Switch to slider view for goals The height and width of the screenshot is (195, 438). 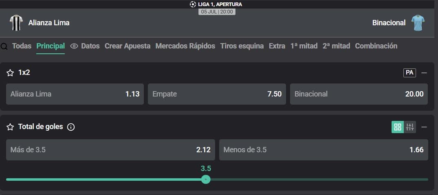410,127
